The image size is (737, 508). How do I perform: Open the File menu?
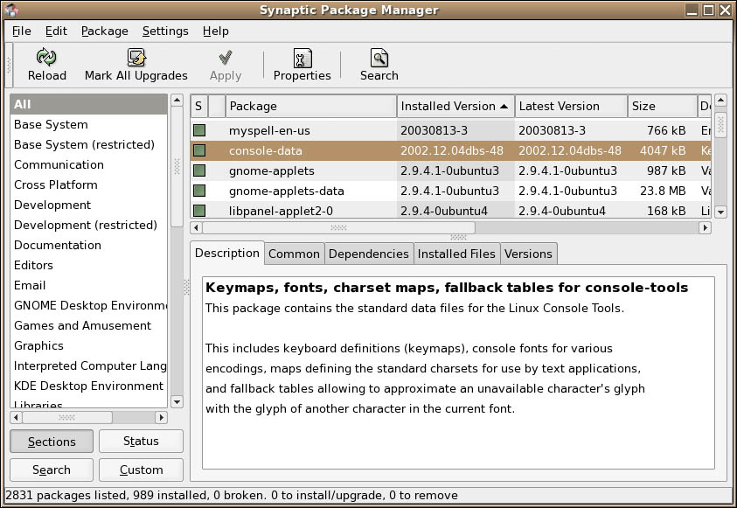click(22, 31)
